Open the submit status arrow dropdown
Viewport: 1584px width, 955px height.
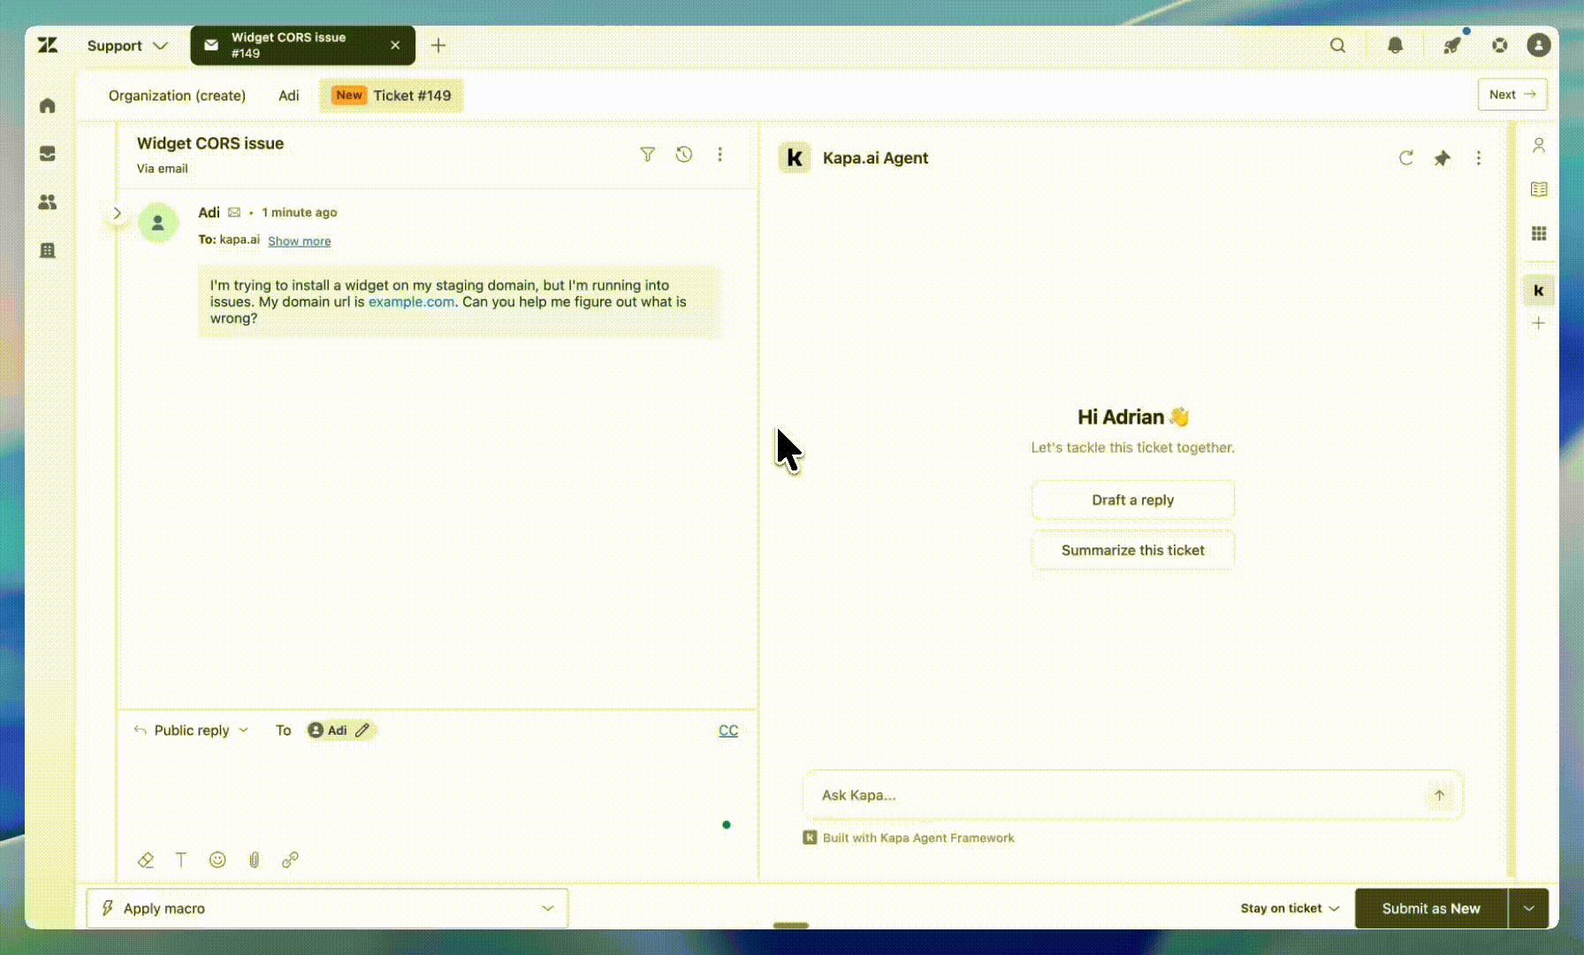[1528, 908]
